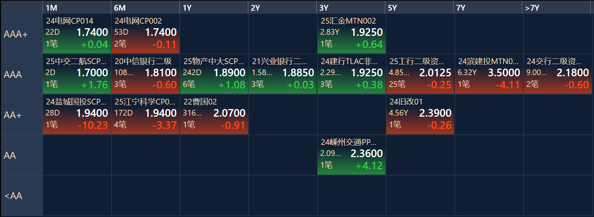Click the 25江宁科学CP0 tile
Image resolution: width=594 pixels, height=217 pixels.
pyautogui.click(x=145, y=114)
